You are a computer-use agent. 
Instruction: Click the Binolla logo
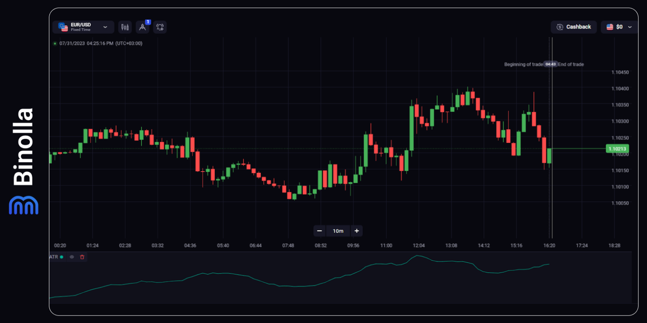24,161
